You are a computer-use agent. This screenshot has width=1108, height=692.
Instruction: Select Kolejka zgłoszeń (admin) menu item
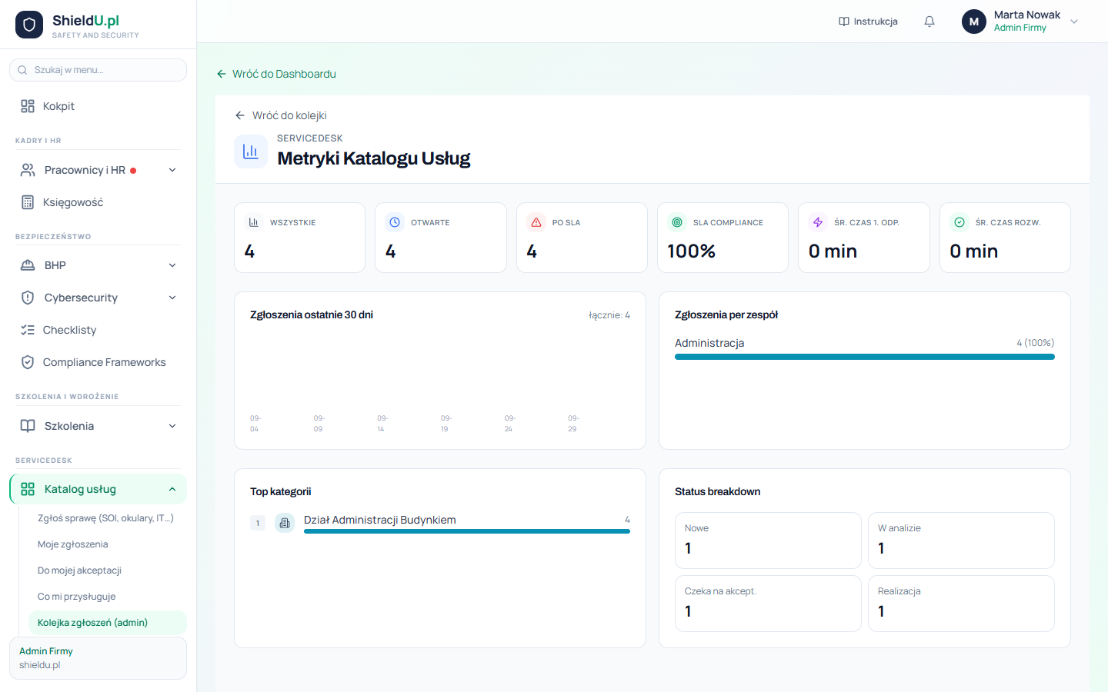pyautogui.click(x=107, y=623)
